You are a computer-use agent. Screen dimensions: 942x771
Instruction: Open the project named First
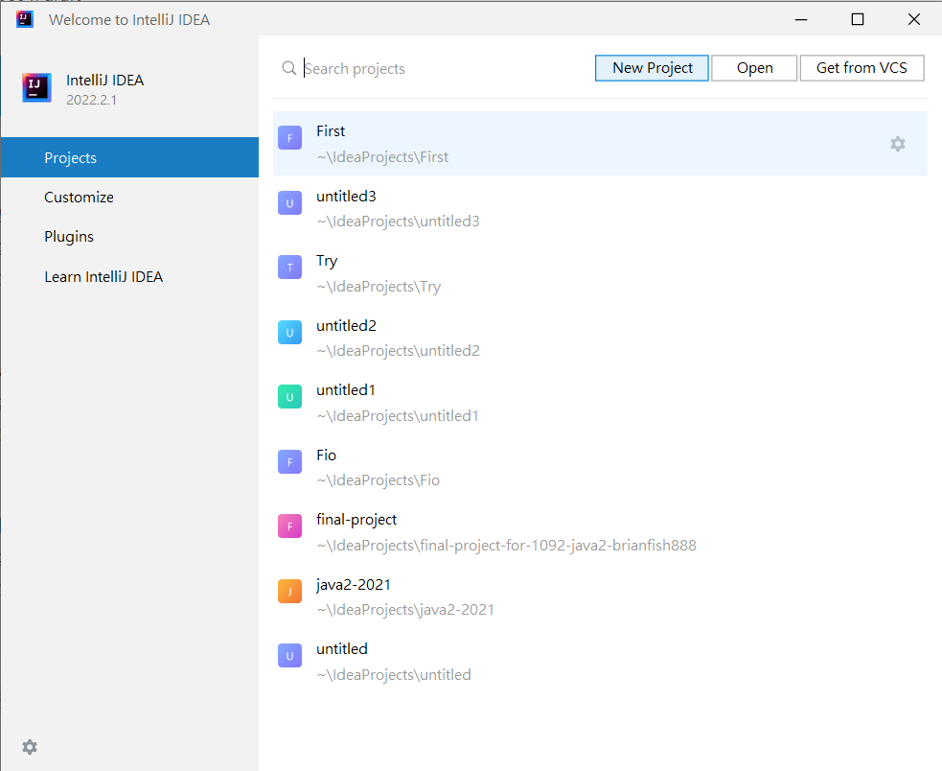[x=600, y=144]
